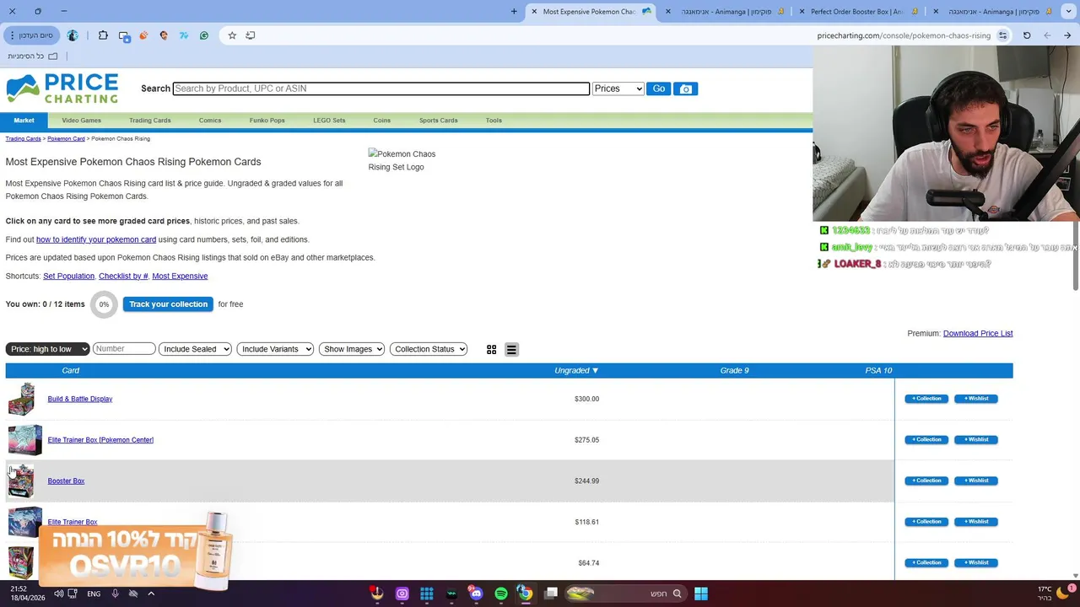This screenshot has height=607, width=1080.
Task: Open the Funko Pops menu
Action: [x=267, y=121]
